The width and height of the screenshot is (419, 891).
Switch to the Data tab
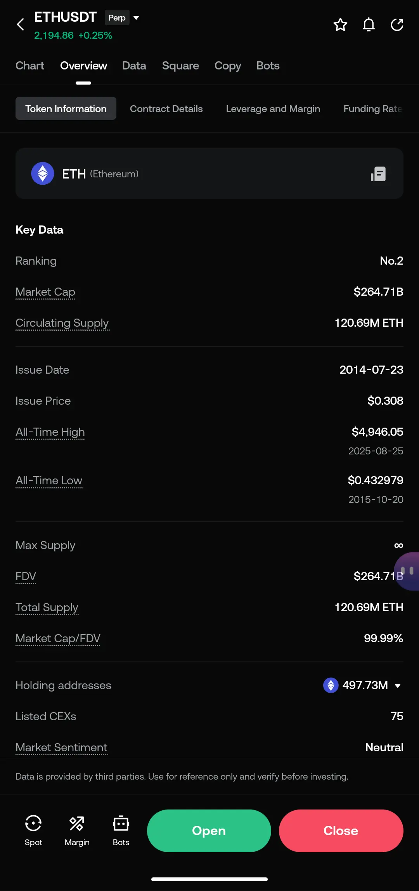[x=134, y=66]
